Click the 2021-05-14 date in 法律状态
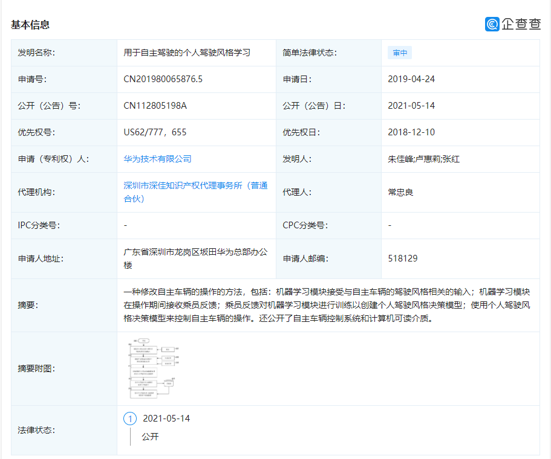 (167, 417)
